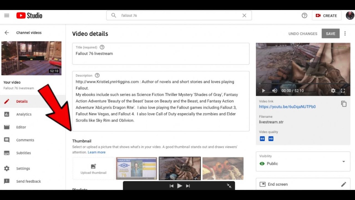Viewport: 355px width, 200px height.
Task: Skip to previous in bottom player
Action: click(x=171, y=186)
